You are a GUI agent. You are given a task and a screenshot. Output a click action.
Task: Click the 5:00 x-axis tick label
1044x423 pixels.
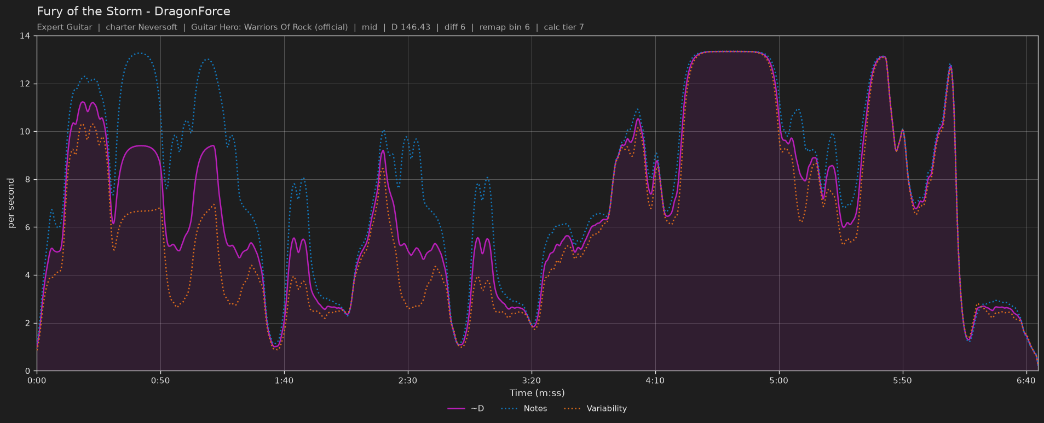(x=779, y=380)
